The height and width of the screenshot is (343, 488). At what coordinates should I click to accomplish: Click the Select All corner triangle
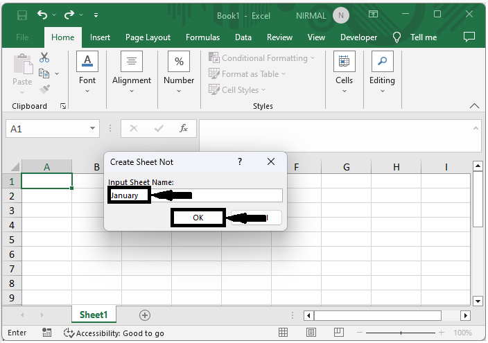(x=15, y=167)
